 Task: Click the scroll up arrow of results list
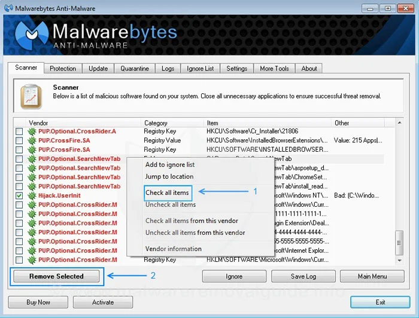point(399,123)
